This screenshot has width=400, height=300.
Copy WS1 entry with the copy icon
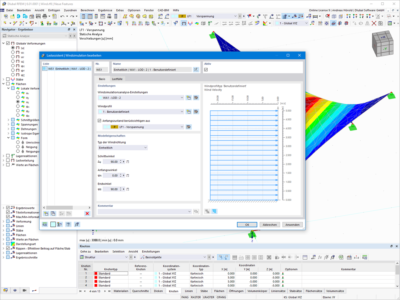pyautogui.click(x=52, y=213)
